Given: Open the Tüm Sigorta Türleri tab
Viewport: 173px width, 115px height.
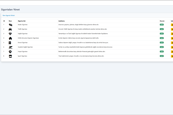Looking at the screenshot, I should coord(9,15).
